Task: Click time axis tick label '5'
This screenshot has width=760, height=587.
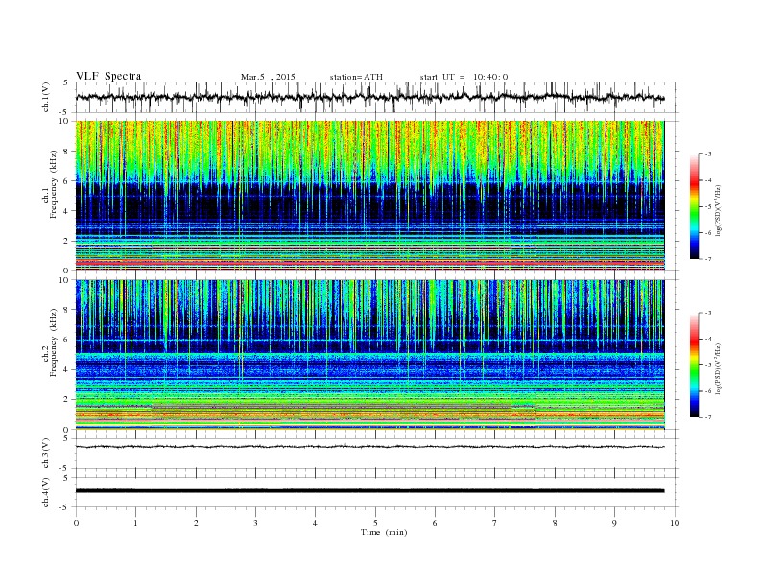Action: click(375, 523)
